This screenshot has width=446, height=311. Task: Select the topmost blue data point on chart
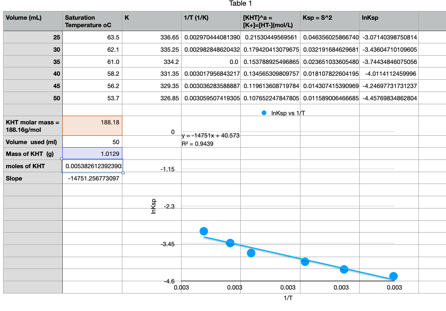point(204,230)
